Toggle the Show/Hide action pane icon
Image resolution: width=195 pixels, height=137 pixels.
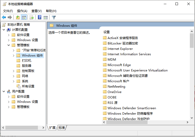(46, 17)
